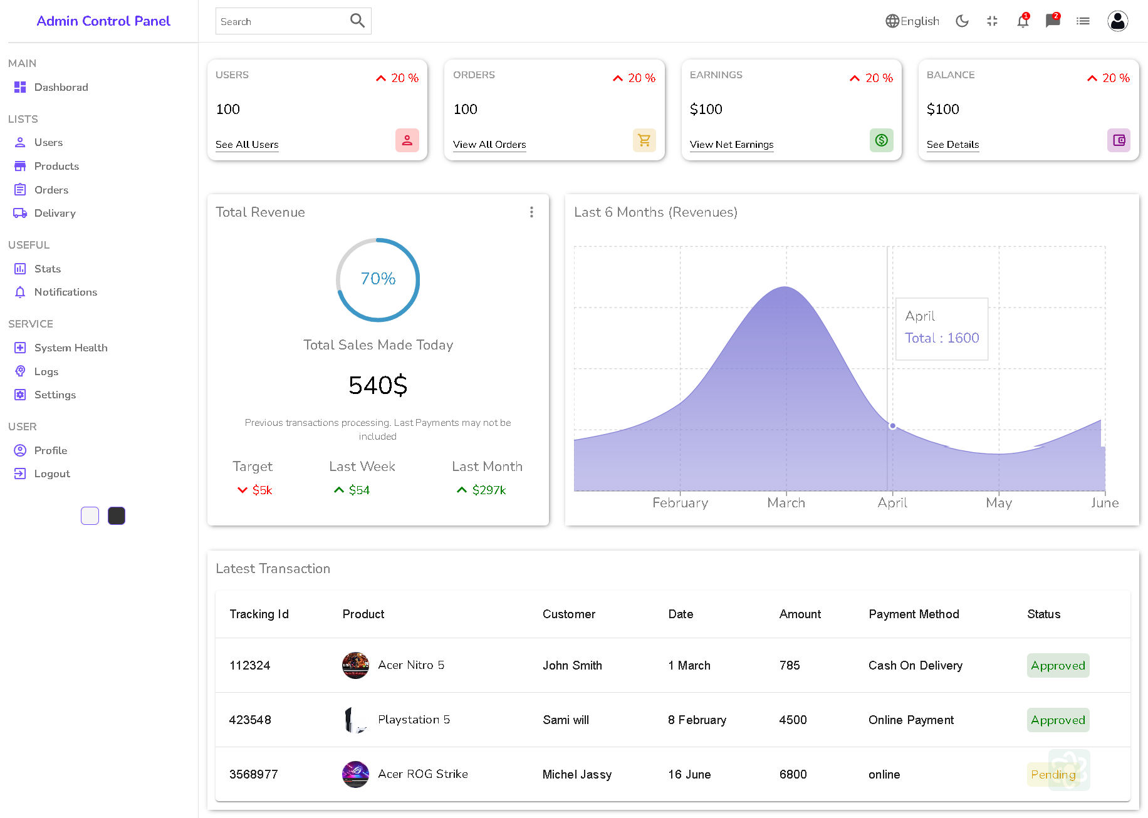Exit fullscreen icon in top bar
1148x818 pixels.
(992, 21)
